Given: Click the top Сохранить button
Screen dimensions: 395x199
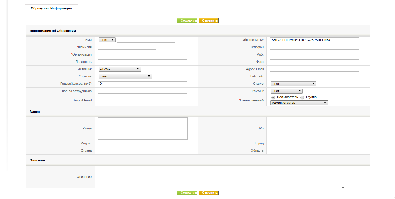Looking at the screenshot, I should pos(187,21).
